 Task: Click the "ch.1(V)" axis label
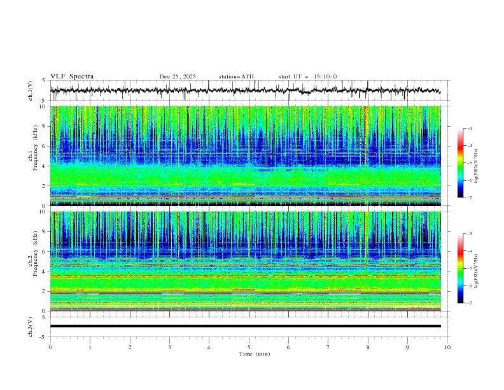coord(31,90)
